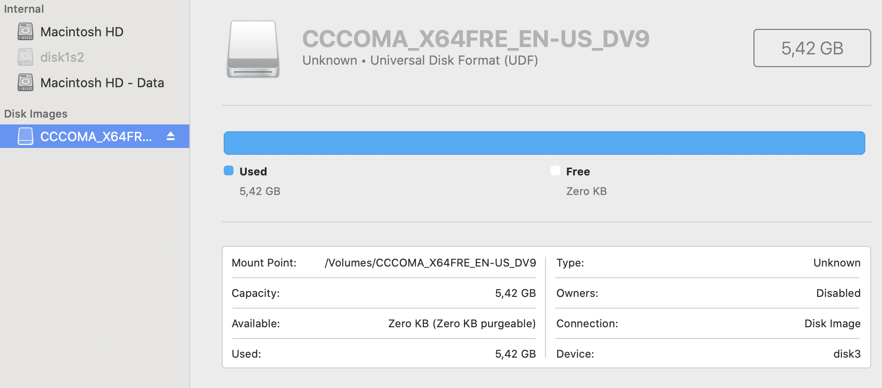This screenshot has height=388, width=882.
Task: Select the greyed-out disk1s2 entry
Action: 62,57
